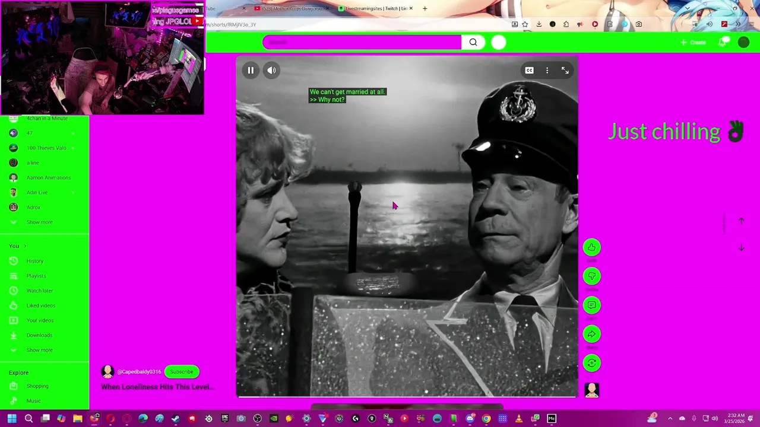Like this Short with thumbs up
The image size is (760, 427).
(591, 247)
